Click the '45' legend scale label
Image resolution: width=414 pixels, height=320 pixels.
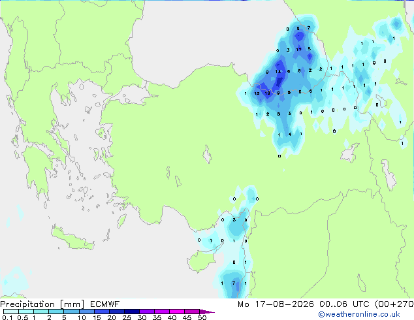click(x=187, y=317)
